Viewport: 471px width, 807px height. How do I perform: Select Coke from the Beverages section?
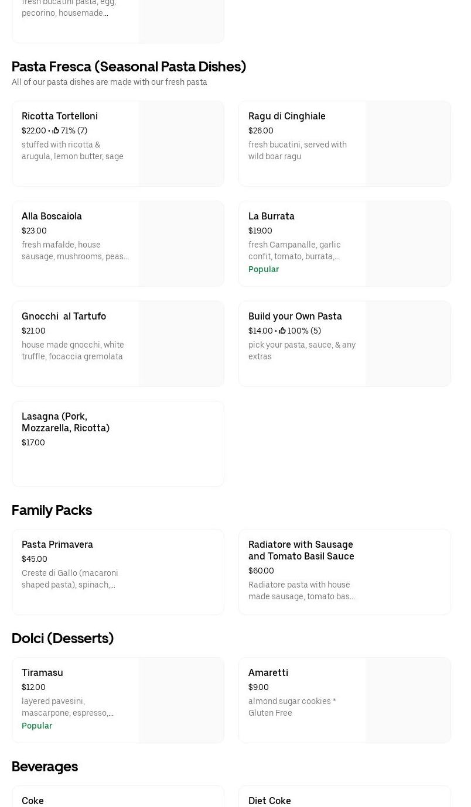pyautogui.click(x=33, y=801)
